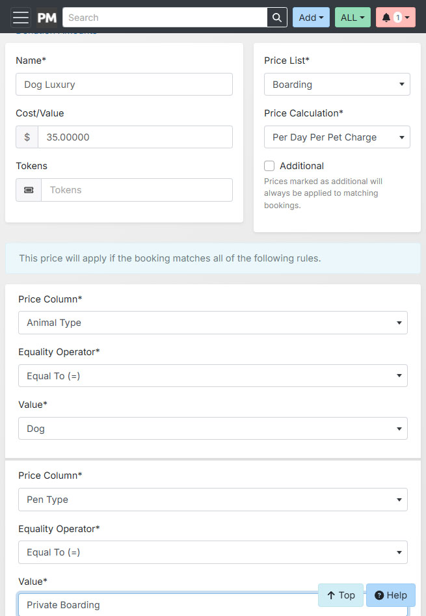Open the Help button
The height and width of the screenshot is (616, 426).
point(391,595)
